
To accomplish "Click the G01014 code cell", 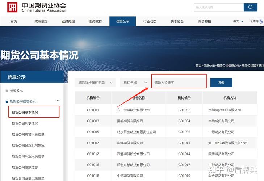I will click(x=184, y=154).
